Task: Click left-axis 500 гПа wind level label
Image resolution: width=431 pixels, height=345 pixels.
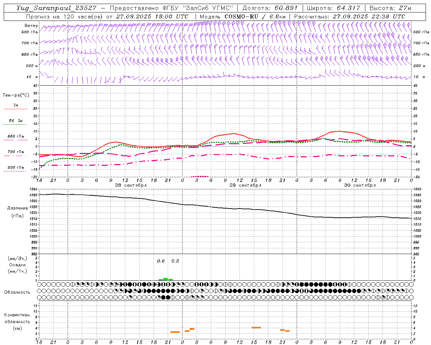Action: click(30, 32)
